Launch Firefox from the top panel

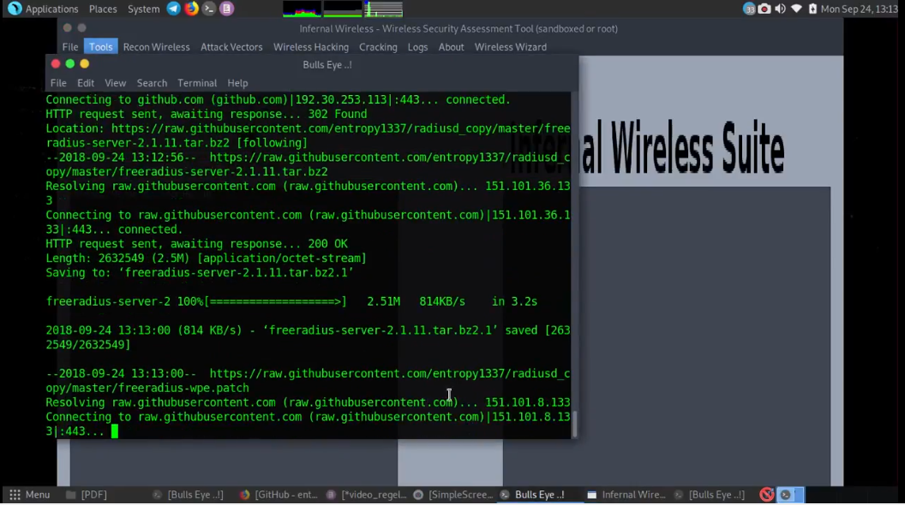(x=190, y=9)
